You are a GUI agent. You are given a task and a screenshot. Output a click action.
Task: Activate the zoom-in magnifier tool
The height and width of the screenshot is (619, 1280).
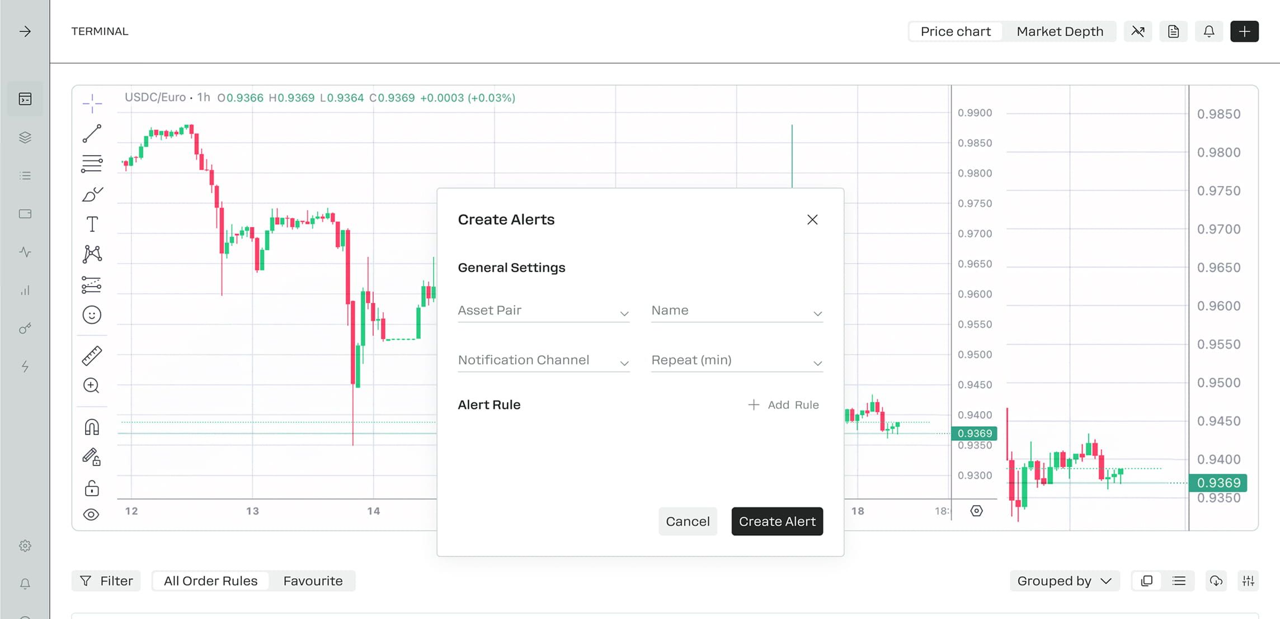(x=91, y=385)
